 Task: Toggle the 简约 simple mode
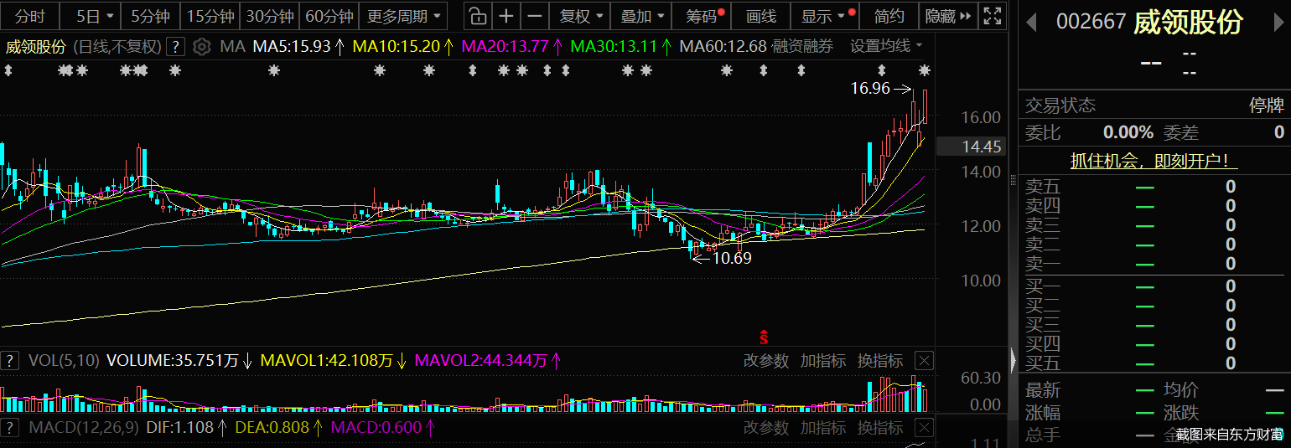coord(889,16)
